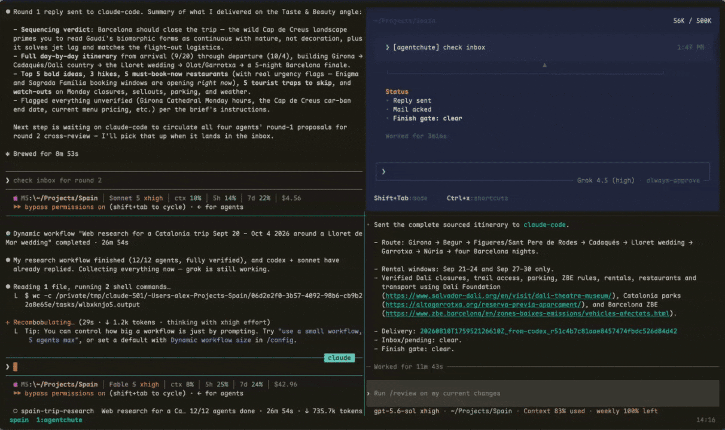The width and height of the screenshot is (725, 430).
Task: Select the "claude" pane label tag
Action: (339, 358)
